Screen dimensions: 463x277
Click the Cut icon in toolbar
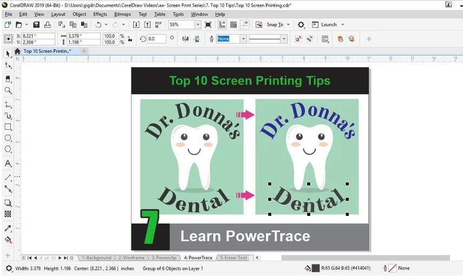[x=61, y=25]
